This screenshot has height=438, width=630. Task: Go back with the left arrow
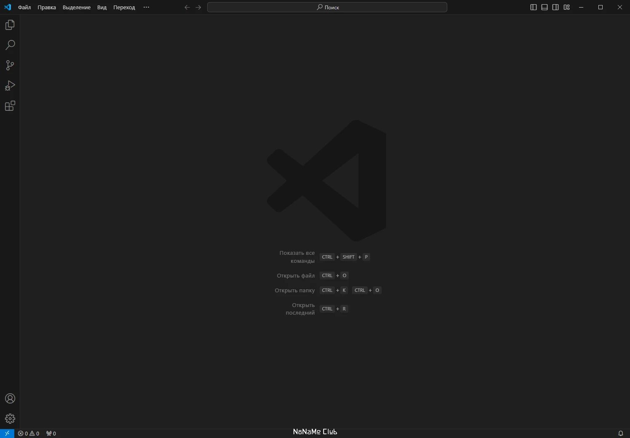point(187,7)
